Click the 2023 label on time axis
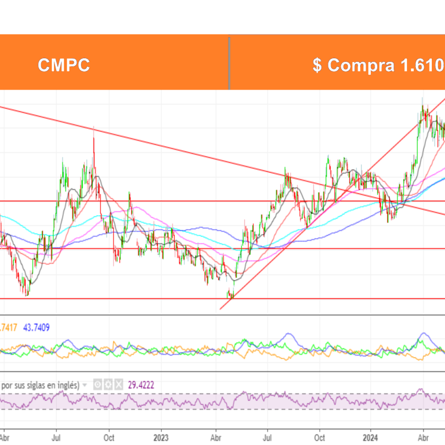 160,439
